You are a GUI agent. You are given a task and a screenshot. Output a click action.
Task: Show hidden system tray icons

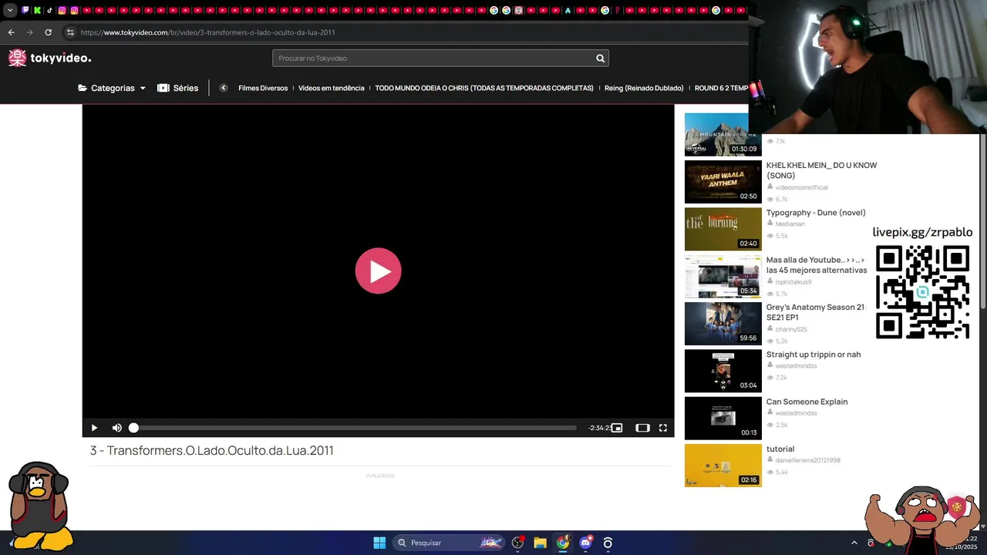[x=854, y=543]
